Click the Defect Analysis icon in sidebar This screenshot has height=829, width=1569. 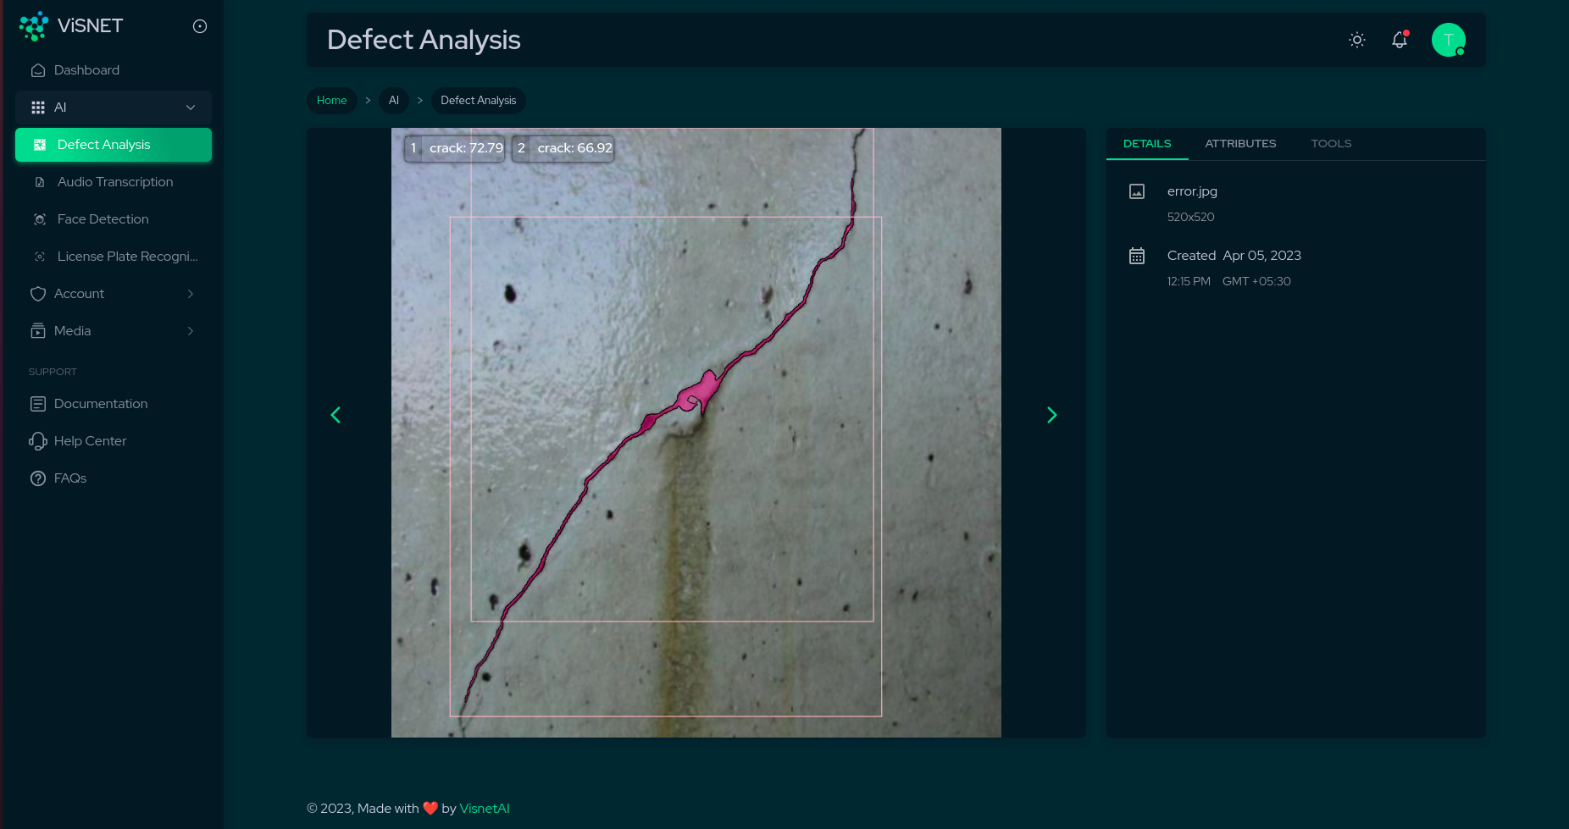point(40,144)
